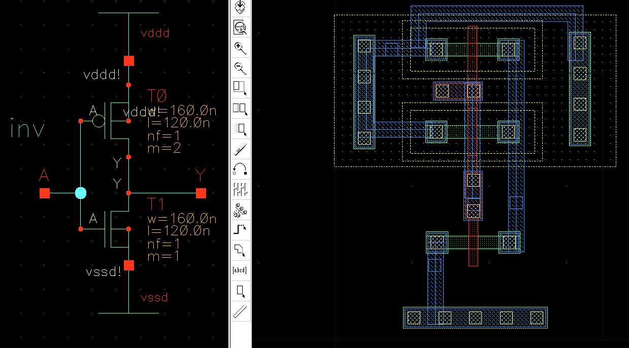Open the Properties editor icon
629x348 pixels.
[x=241, y=189]
